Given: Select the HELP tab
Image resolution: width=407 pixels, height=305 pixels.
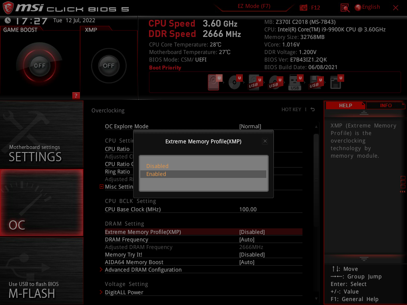Looking at the screenshot, I should [345, 105].
